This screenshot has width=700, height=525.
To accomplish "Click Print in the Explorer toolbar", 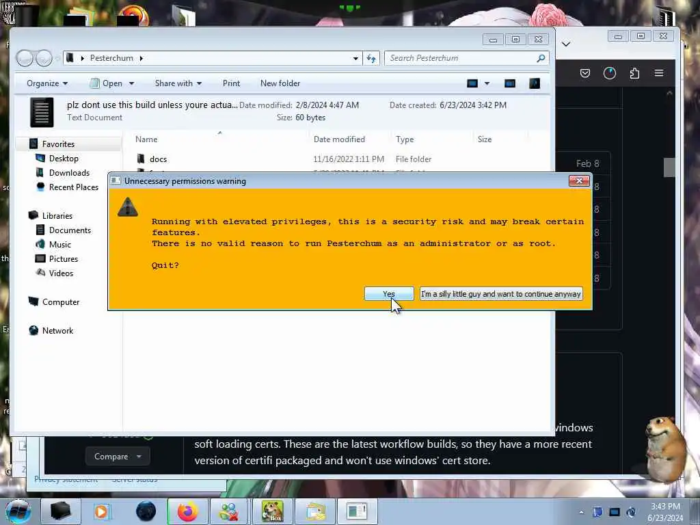I will tap(231, 83).
